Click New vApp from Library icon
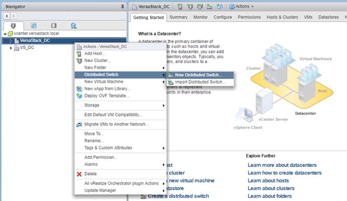Viewport: 347px width, 201px height. click(79, 89)
